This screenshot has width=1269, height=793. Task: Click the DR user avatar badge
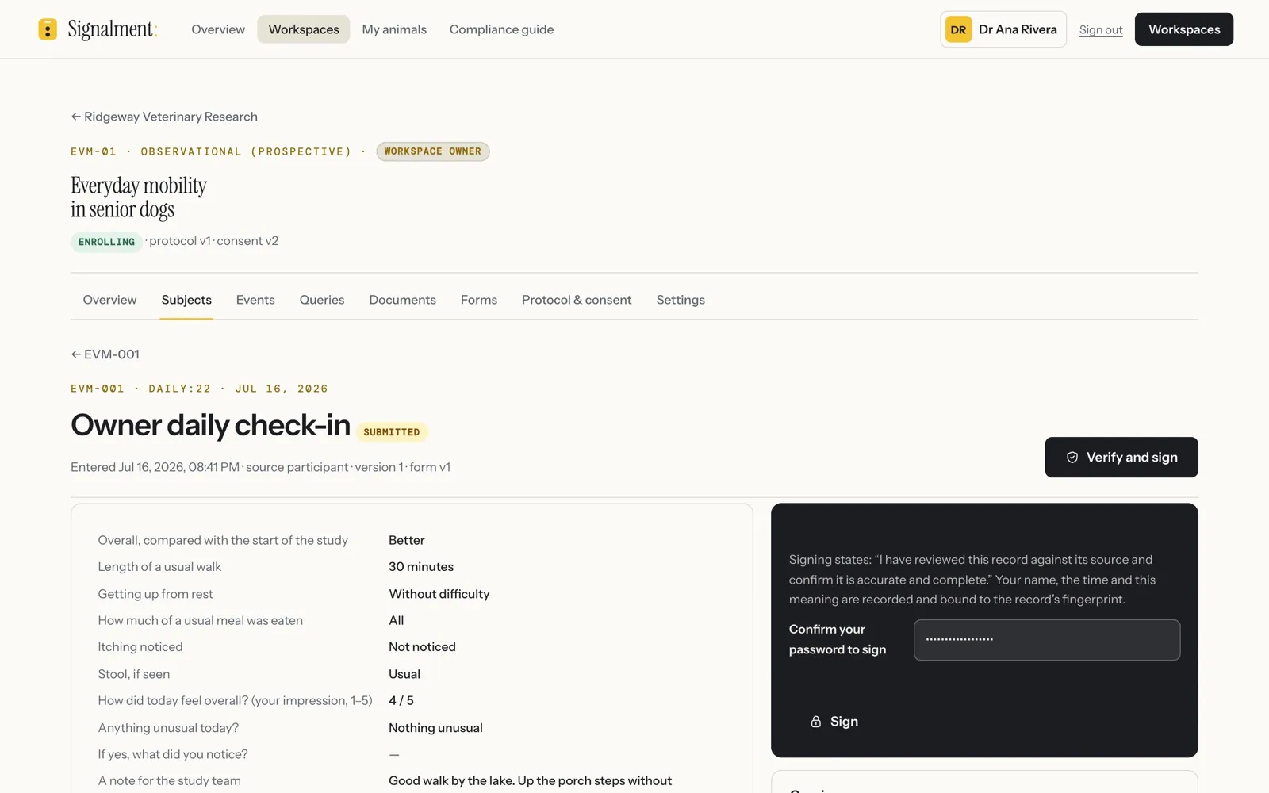coord(958,29)
